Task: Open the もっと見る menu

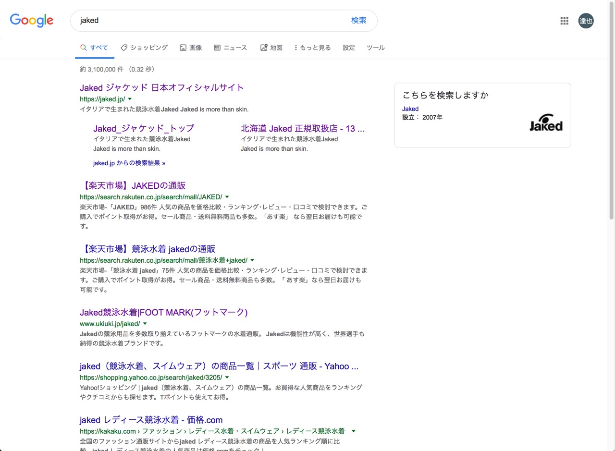Action: click(313, 48)
